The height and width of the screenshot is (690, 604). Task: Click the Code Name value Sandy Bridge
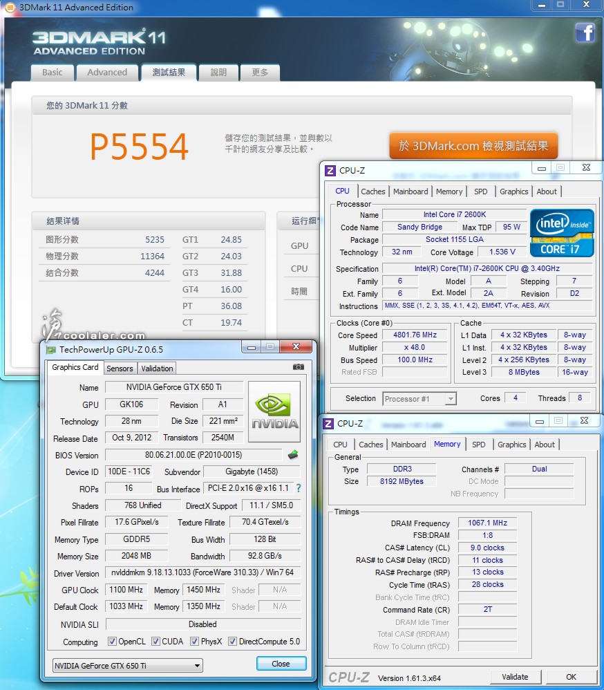pyautogui.click(x=419, y=227)
